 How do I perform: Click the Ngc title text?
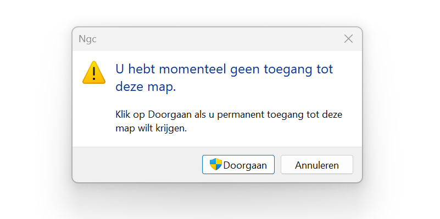tap(87, 39)
